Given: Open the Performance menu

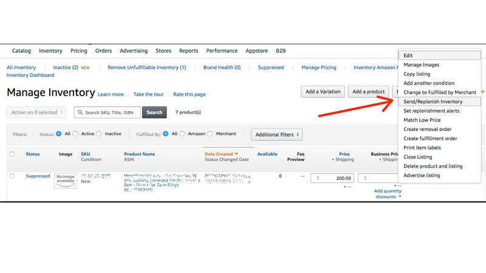Looking at the screenshot, I should (x=222, y=51).
